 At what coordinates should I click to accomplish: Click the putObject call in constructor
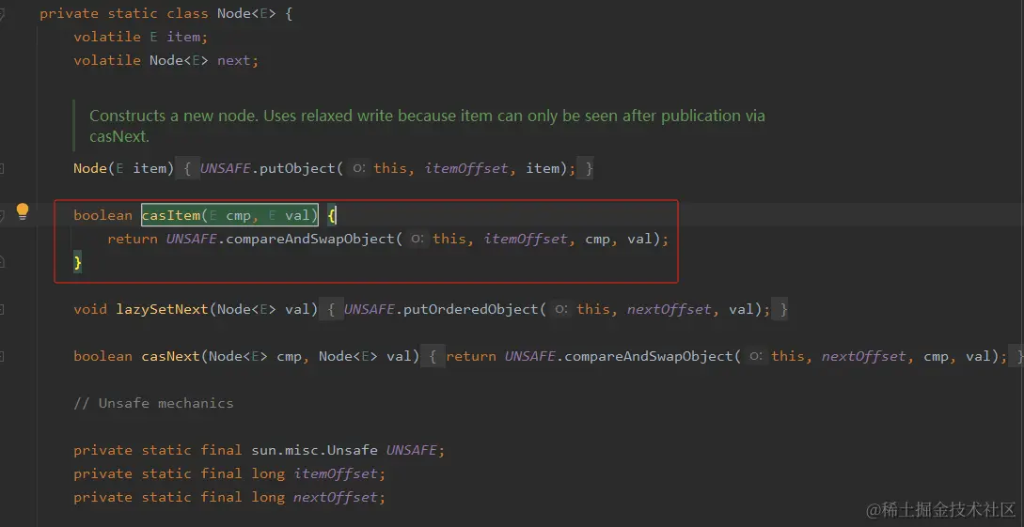(298, 168)
